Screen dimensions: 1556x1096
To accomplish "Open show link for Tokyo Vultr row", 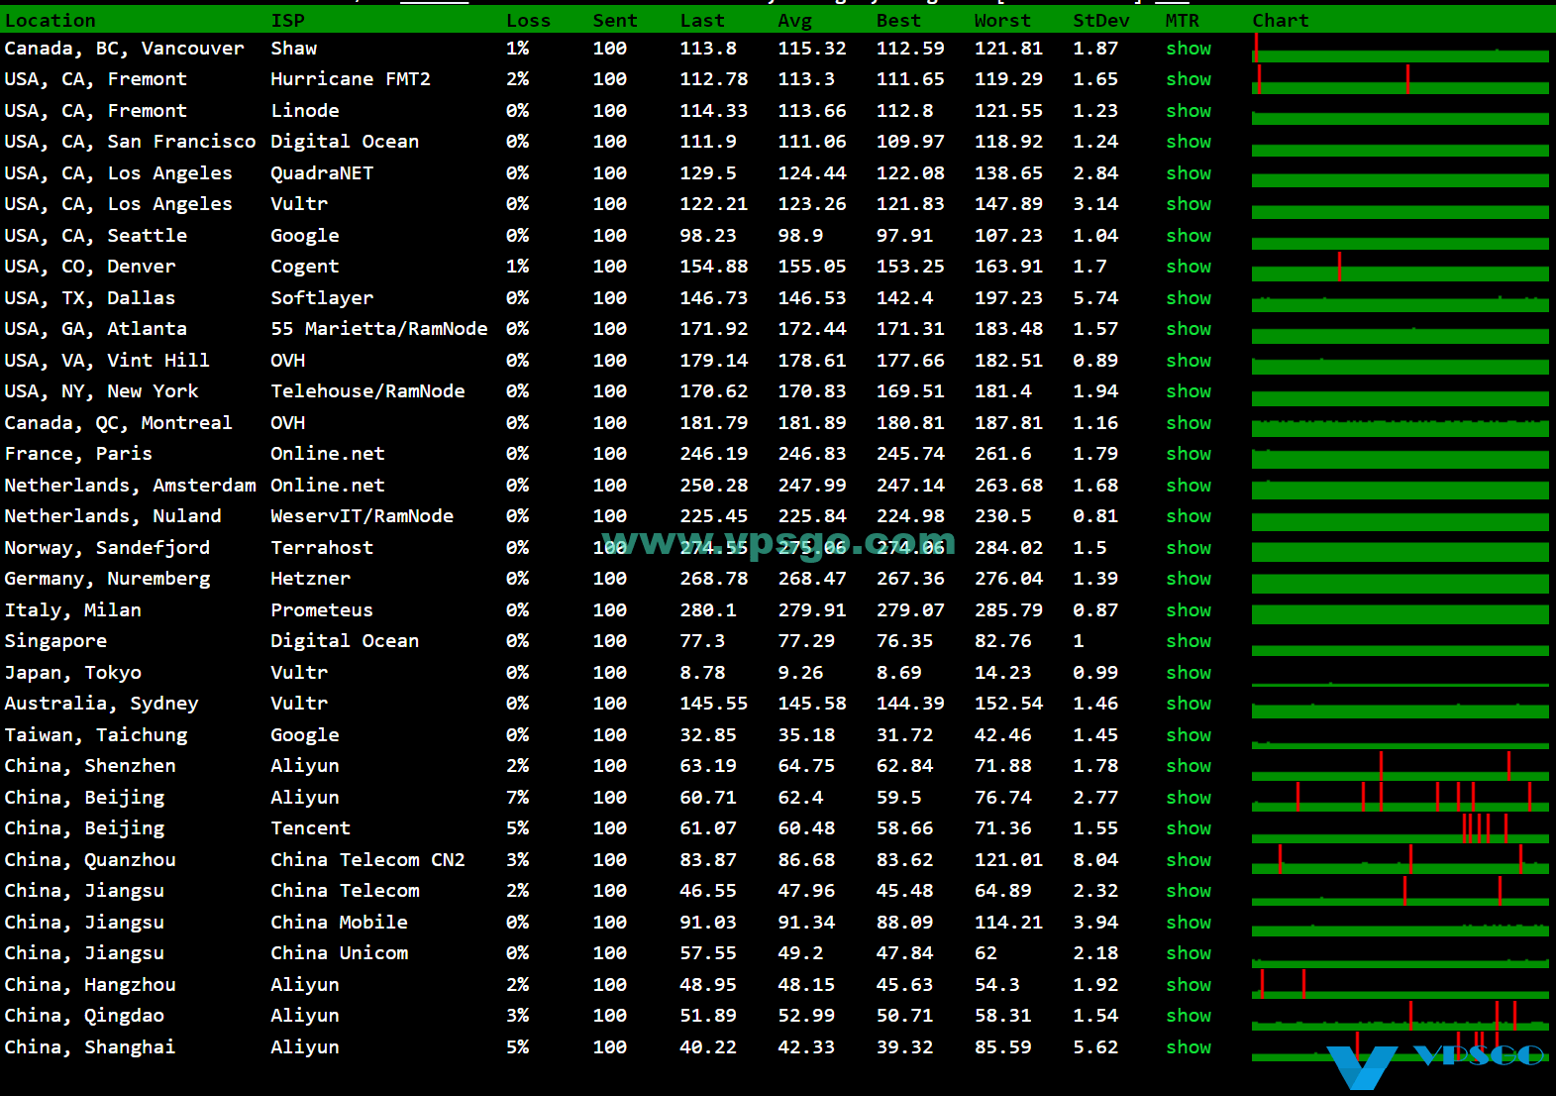I will point(1188,672).
